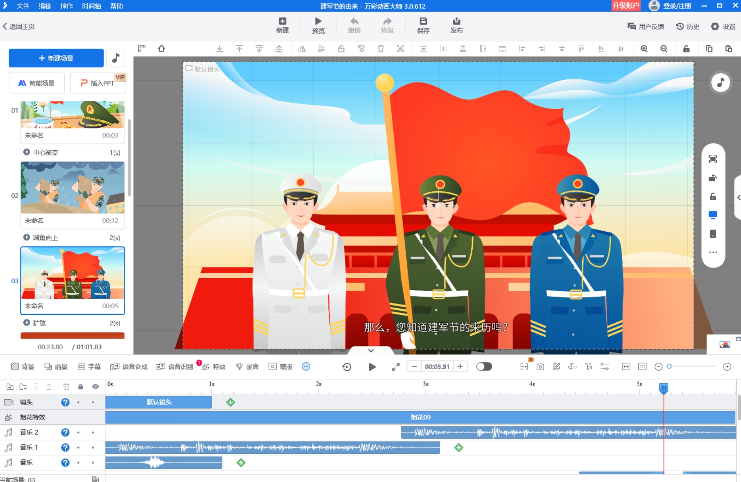Open the 编辑 menu
741x482 pixels.
(44, 6)
